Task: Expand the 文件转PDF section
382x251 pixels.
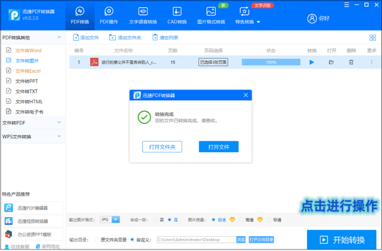Action: [59, 122]
